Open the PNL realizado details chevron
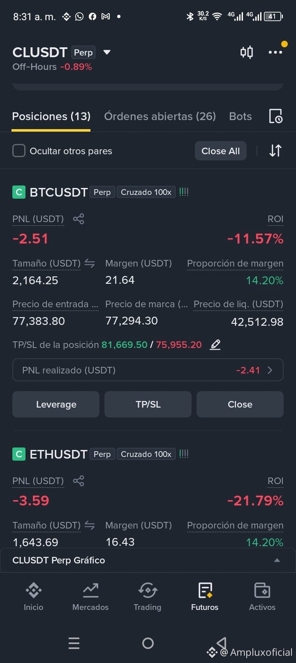 pyautogui.click(x=270, y=370)
